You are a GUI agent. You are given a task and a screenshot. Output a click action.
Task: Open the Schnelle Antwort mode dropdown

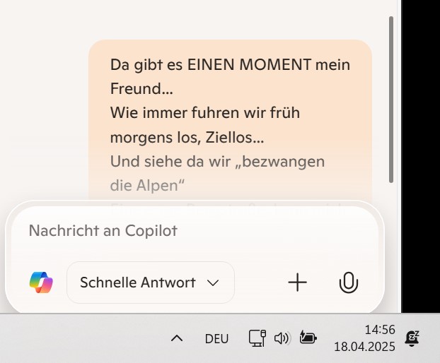(151, 282)
